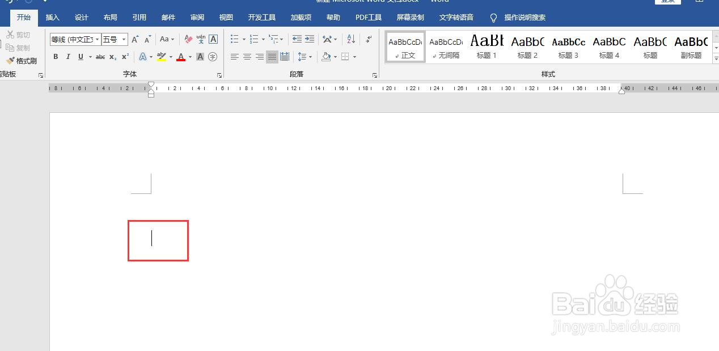The width and height of the screenshot is (719, 351).
Task: Align the paragraph to the left
Action: pos(235,57)
